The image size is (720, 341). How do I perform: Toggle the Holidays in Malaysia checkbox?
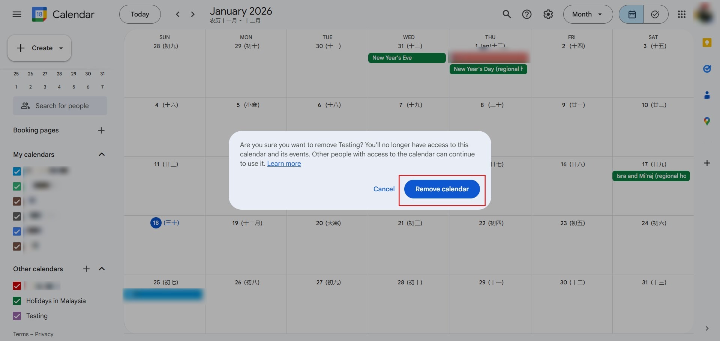(17, 301)
